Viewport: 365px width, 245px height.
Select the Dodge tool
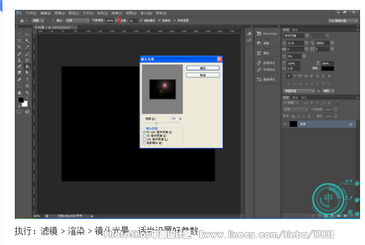28,73
